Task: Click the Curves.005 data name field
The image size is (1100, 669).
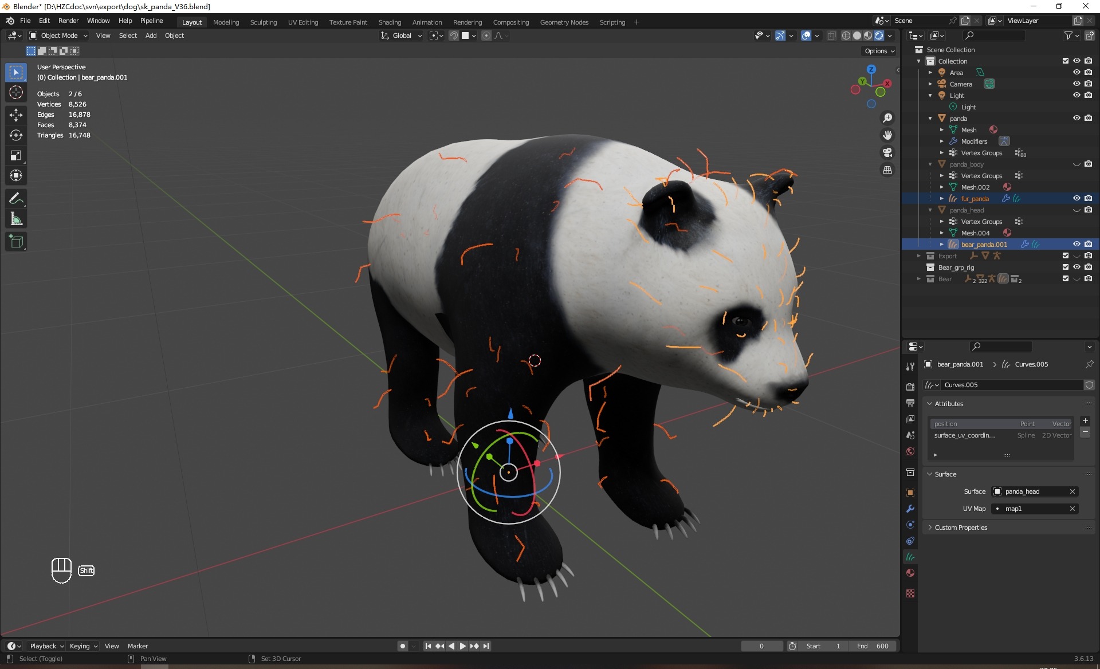Action: [1012, 385]
